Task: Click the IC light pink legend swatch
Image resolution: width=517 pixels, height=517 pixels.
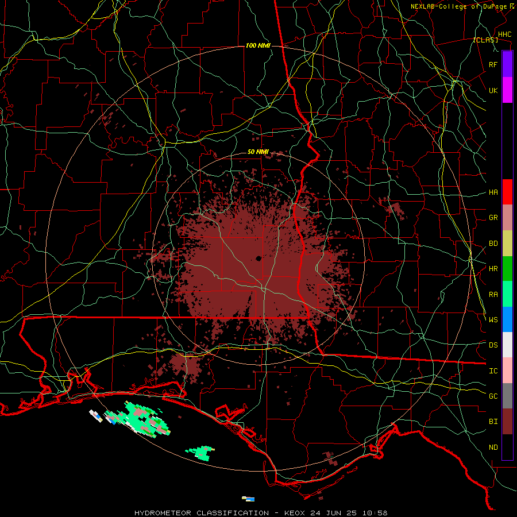Action: tap(507, 371)
